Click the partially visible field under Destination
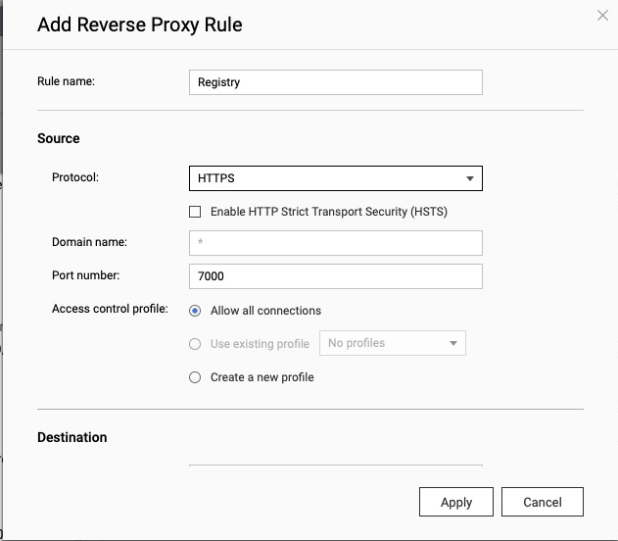The width and height of the screenshot is (618, 541). pos(334,466)
